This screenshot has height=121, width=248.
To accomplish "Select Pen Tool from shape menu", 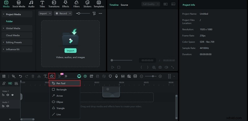I will 65,83.
